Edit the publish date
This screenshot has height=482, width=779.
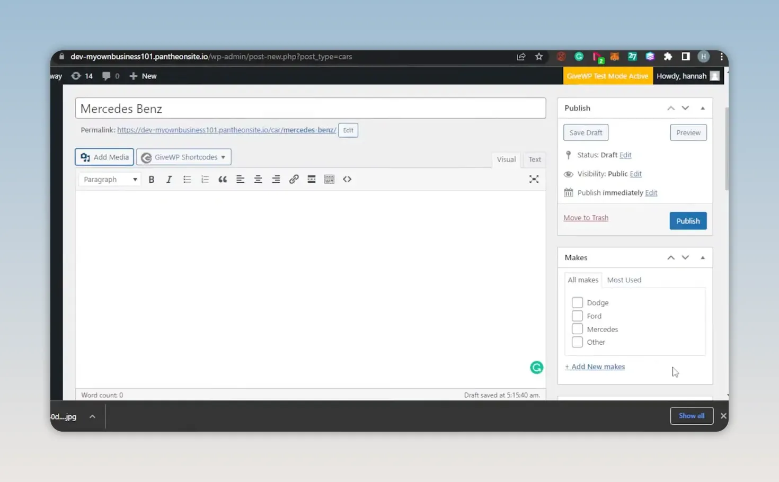click(x=651, y=193)
